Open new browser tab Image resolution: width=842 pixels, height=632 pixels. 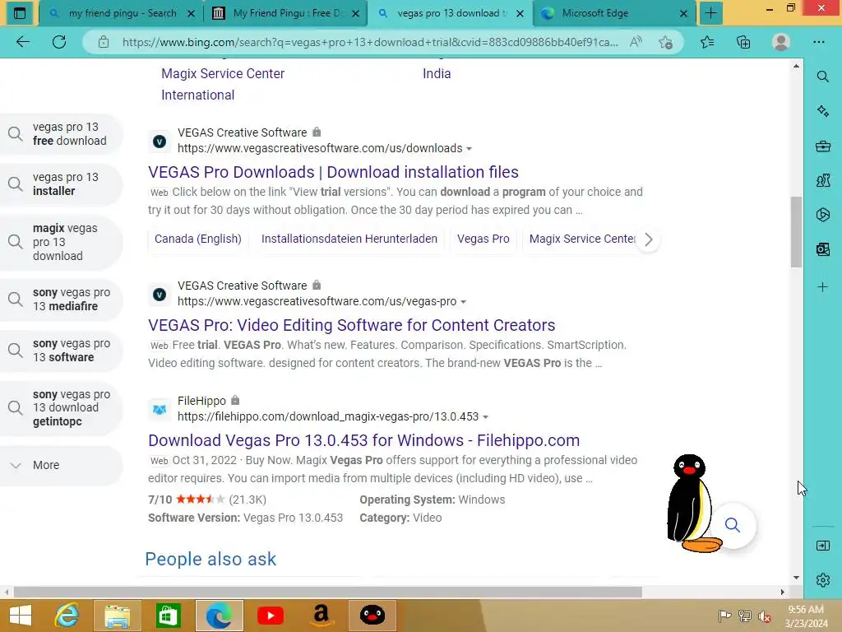point(710,13)
